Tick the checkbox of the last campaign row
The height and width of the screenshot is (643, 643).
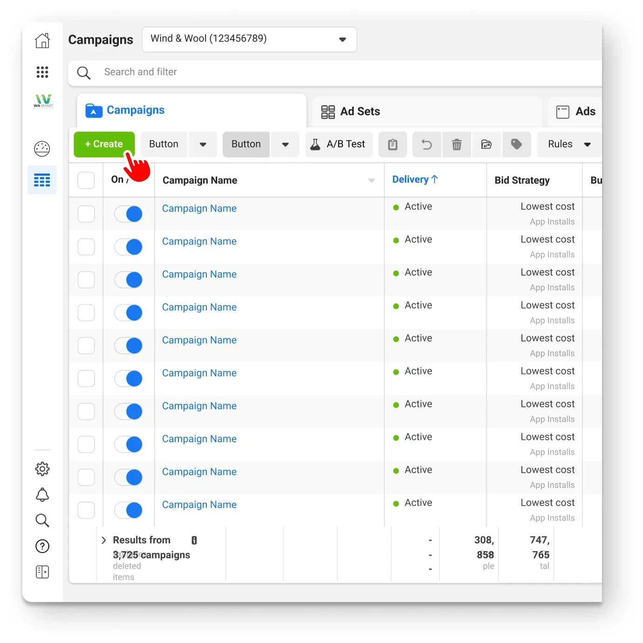[x=86, y=510]
